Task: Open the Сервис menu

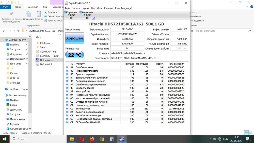Action: point(86,8)
